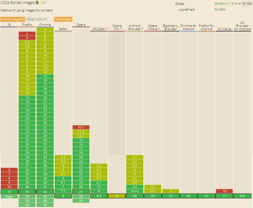The width and height of the screenshot is (253, 208).
Task: Select the Chrome column header
Action: pos(45,25)
